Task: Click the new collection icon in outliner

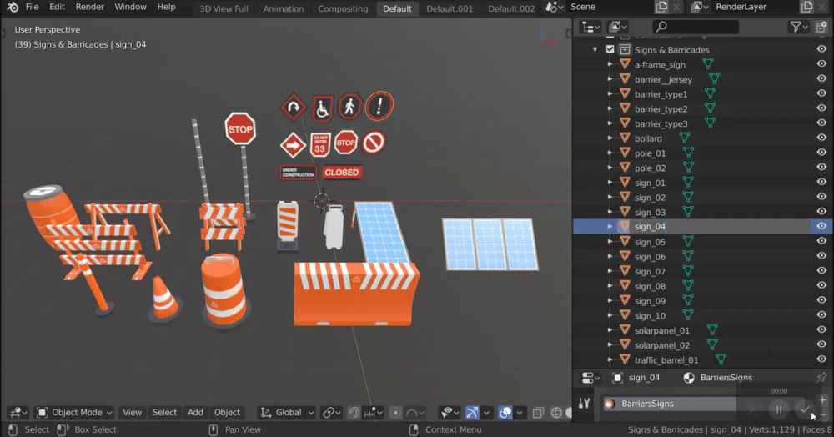Action: coord(821,28)
